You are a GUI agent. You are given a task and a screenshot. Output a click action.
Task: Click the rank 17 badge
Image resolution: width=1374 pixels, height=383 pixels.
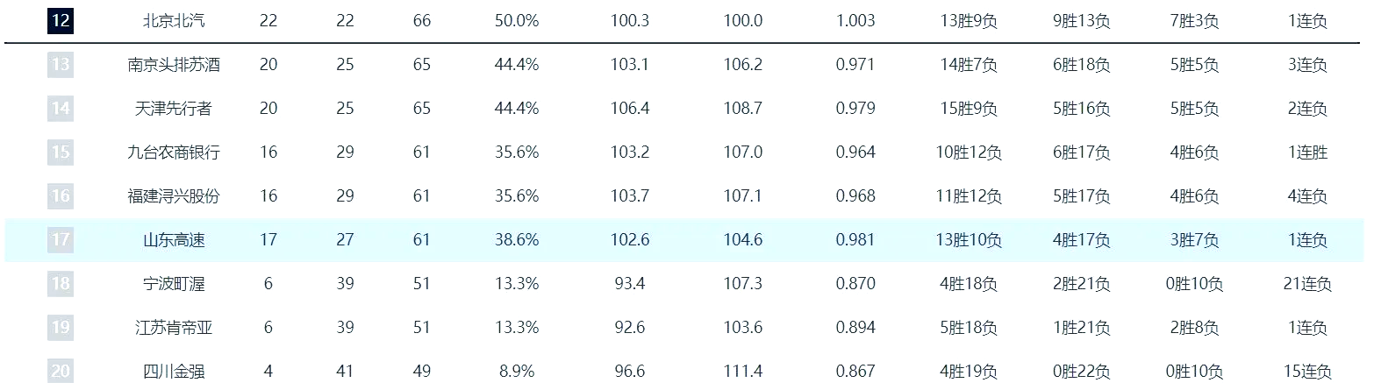[60, 240]
